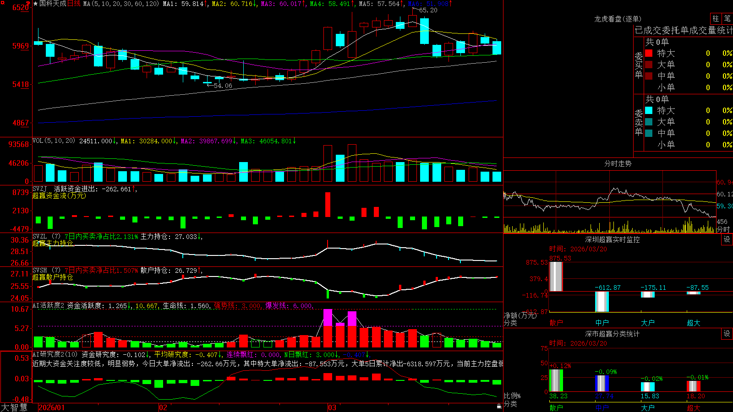Click the 主力持仓: 27.033 value
The height and width of the screenshot is (412, 733).
(x=170, y=237)
